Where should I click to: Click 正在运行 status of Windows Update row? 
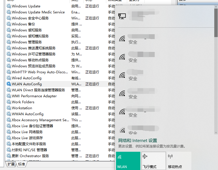(92, 6)
